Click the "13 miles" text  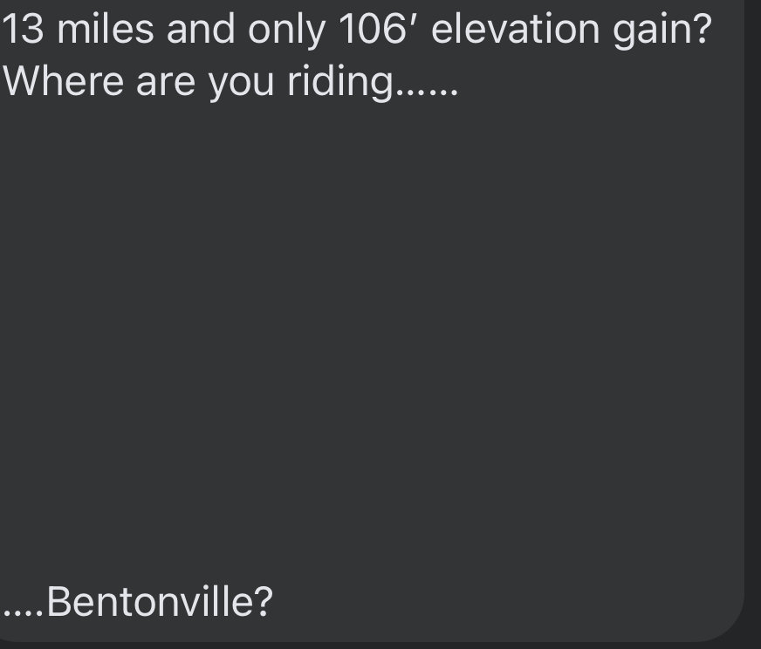pos(78,29)
